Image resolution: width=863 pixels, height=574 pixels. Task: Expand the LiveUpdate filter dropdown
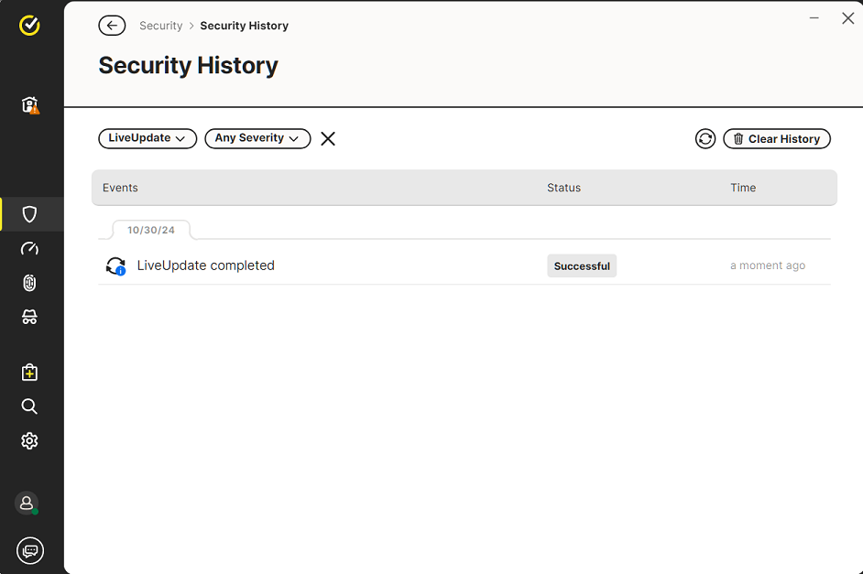click(147, 138)
